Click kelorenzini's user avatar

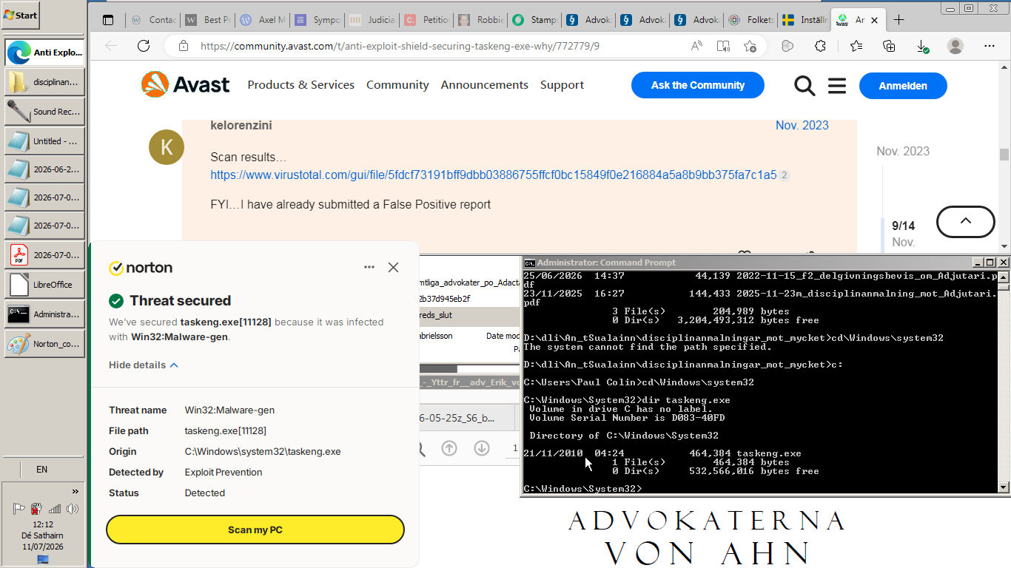167,146
